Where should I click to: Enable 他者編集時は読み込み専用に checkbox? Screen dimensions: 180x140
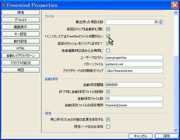click(x=108, y=51)
